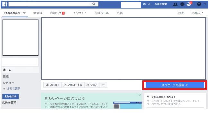Viewport: 209px width, 117px height.
Task: Click the 広告を出す button
Action: 10,97
